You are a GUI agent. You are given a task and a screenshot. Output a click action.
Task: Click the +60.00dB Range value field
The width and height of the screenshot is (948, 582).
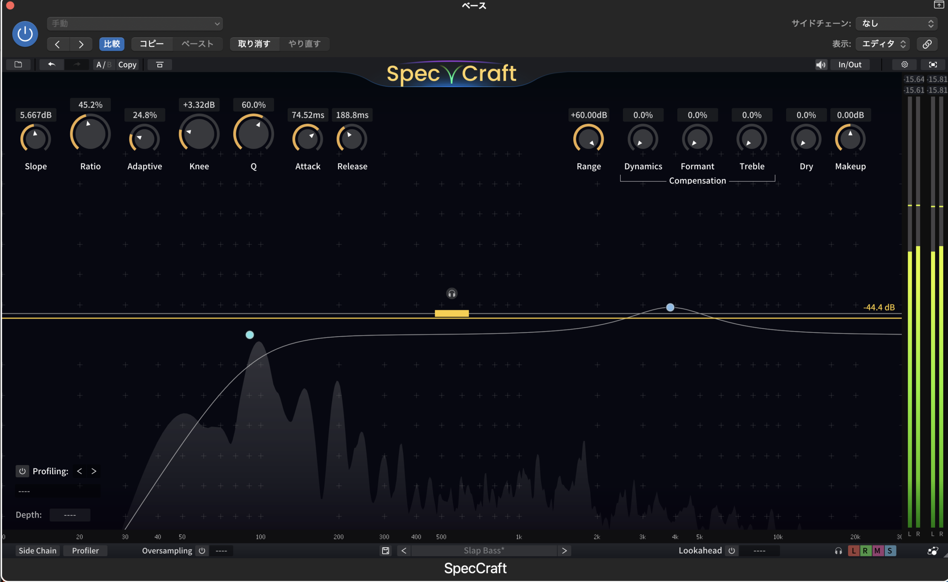tap(588, 115)
